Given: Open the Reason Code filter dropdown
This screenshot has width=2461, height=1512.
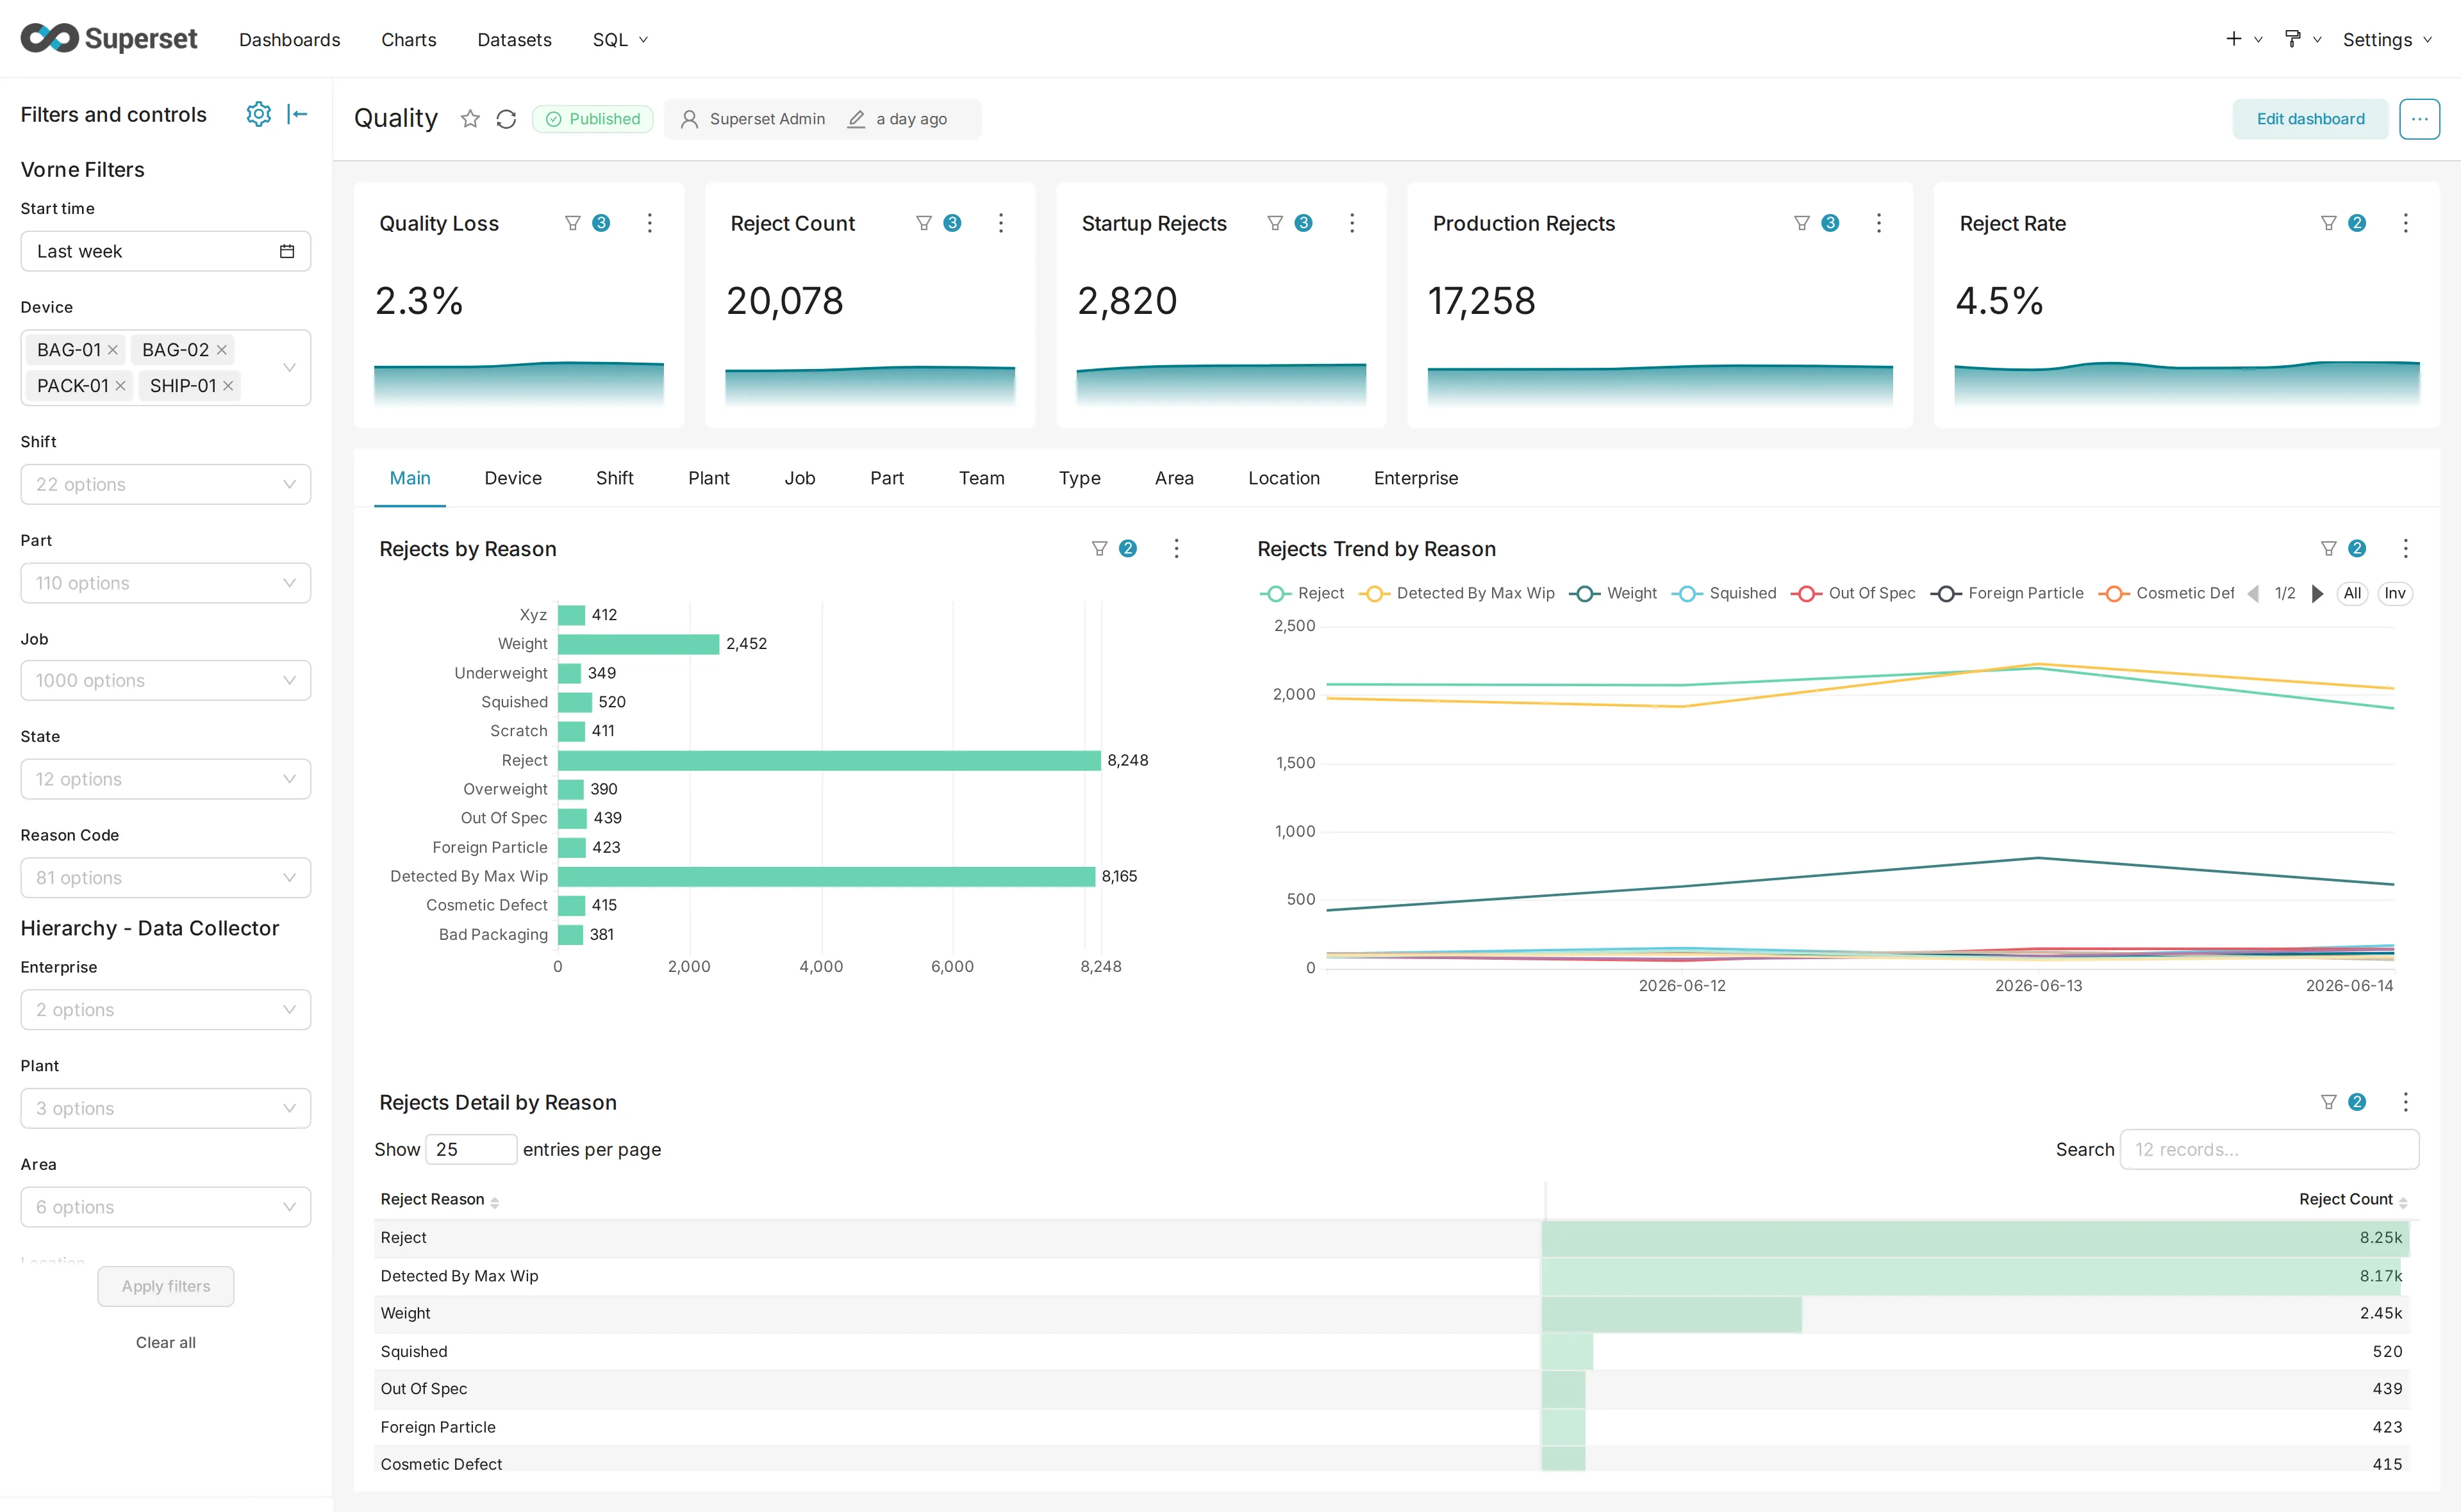Looking at the screenshot, I should click(166, 877).
